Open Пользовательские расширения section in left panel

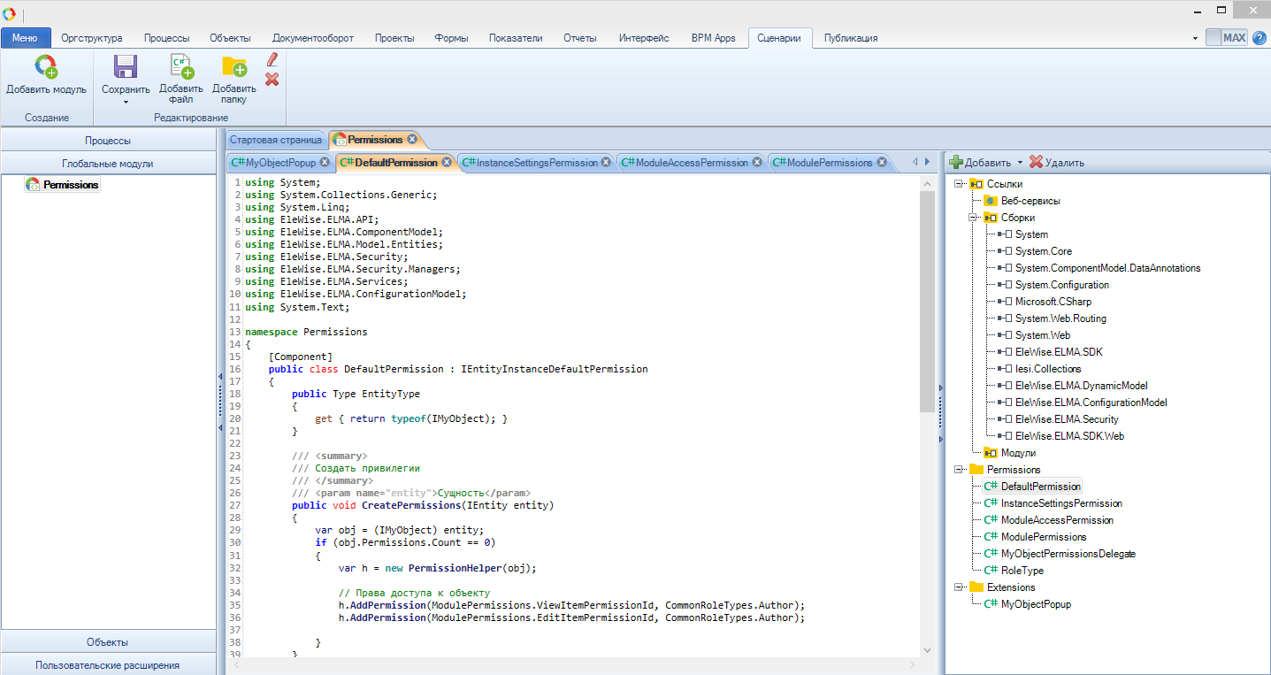tap(108, 665)
